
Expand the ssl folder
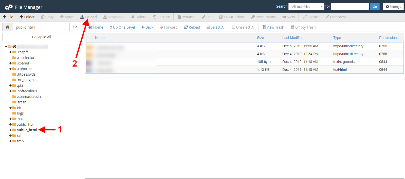(10, 136)
